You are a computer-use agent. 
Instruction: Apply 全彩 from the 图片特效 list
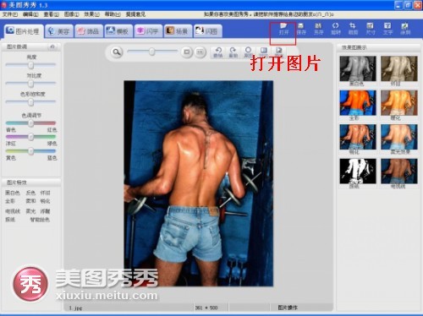click(x=10, y=201)
